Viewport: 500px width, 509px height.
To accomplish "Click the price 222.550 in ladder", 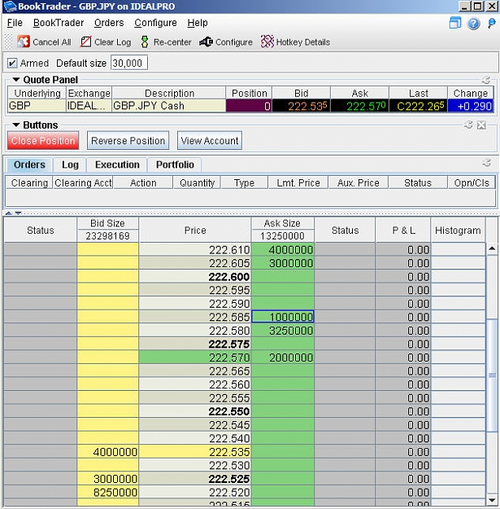I will (195, 411).
